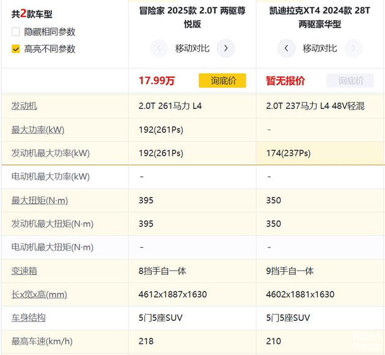Click greyed 询底价 button for 凯迪拉克XT4
The image size is (385, 355).
point(350,81)
